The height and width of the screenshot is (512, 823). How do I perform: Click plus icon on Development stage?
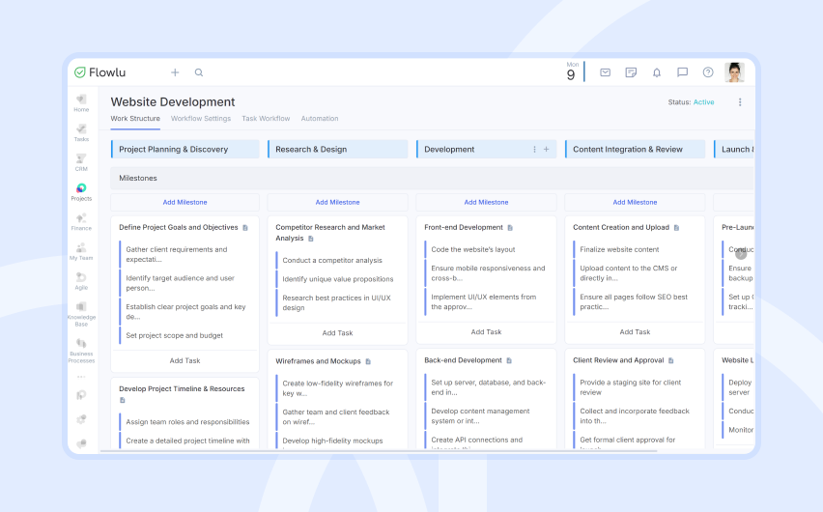(x=547, y=149)
